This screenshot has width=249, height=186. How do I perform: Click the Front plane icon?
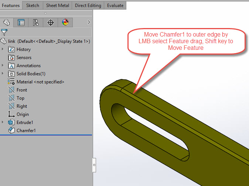11,90
